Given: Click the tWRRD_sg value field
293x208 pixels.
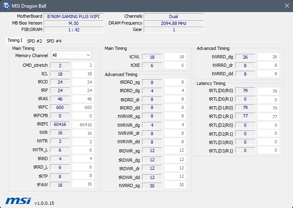Looking at the screenshot, I should pos(152,185).
